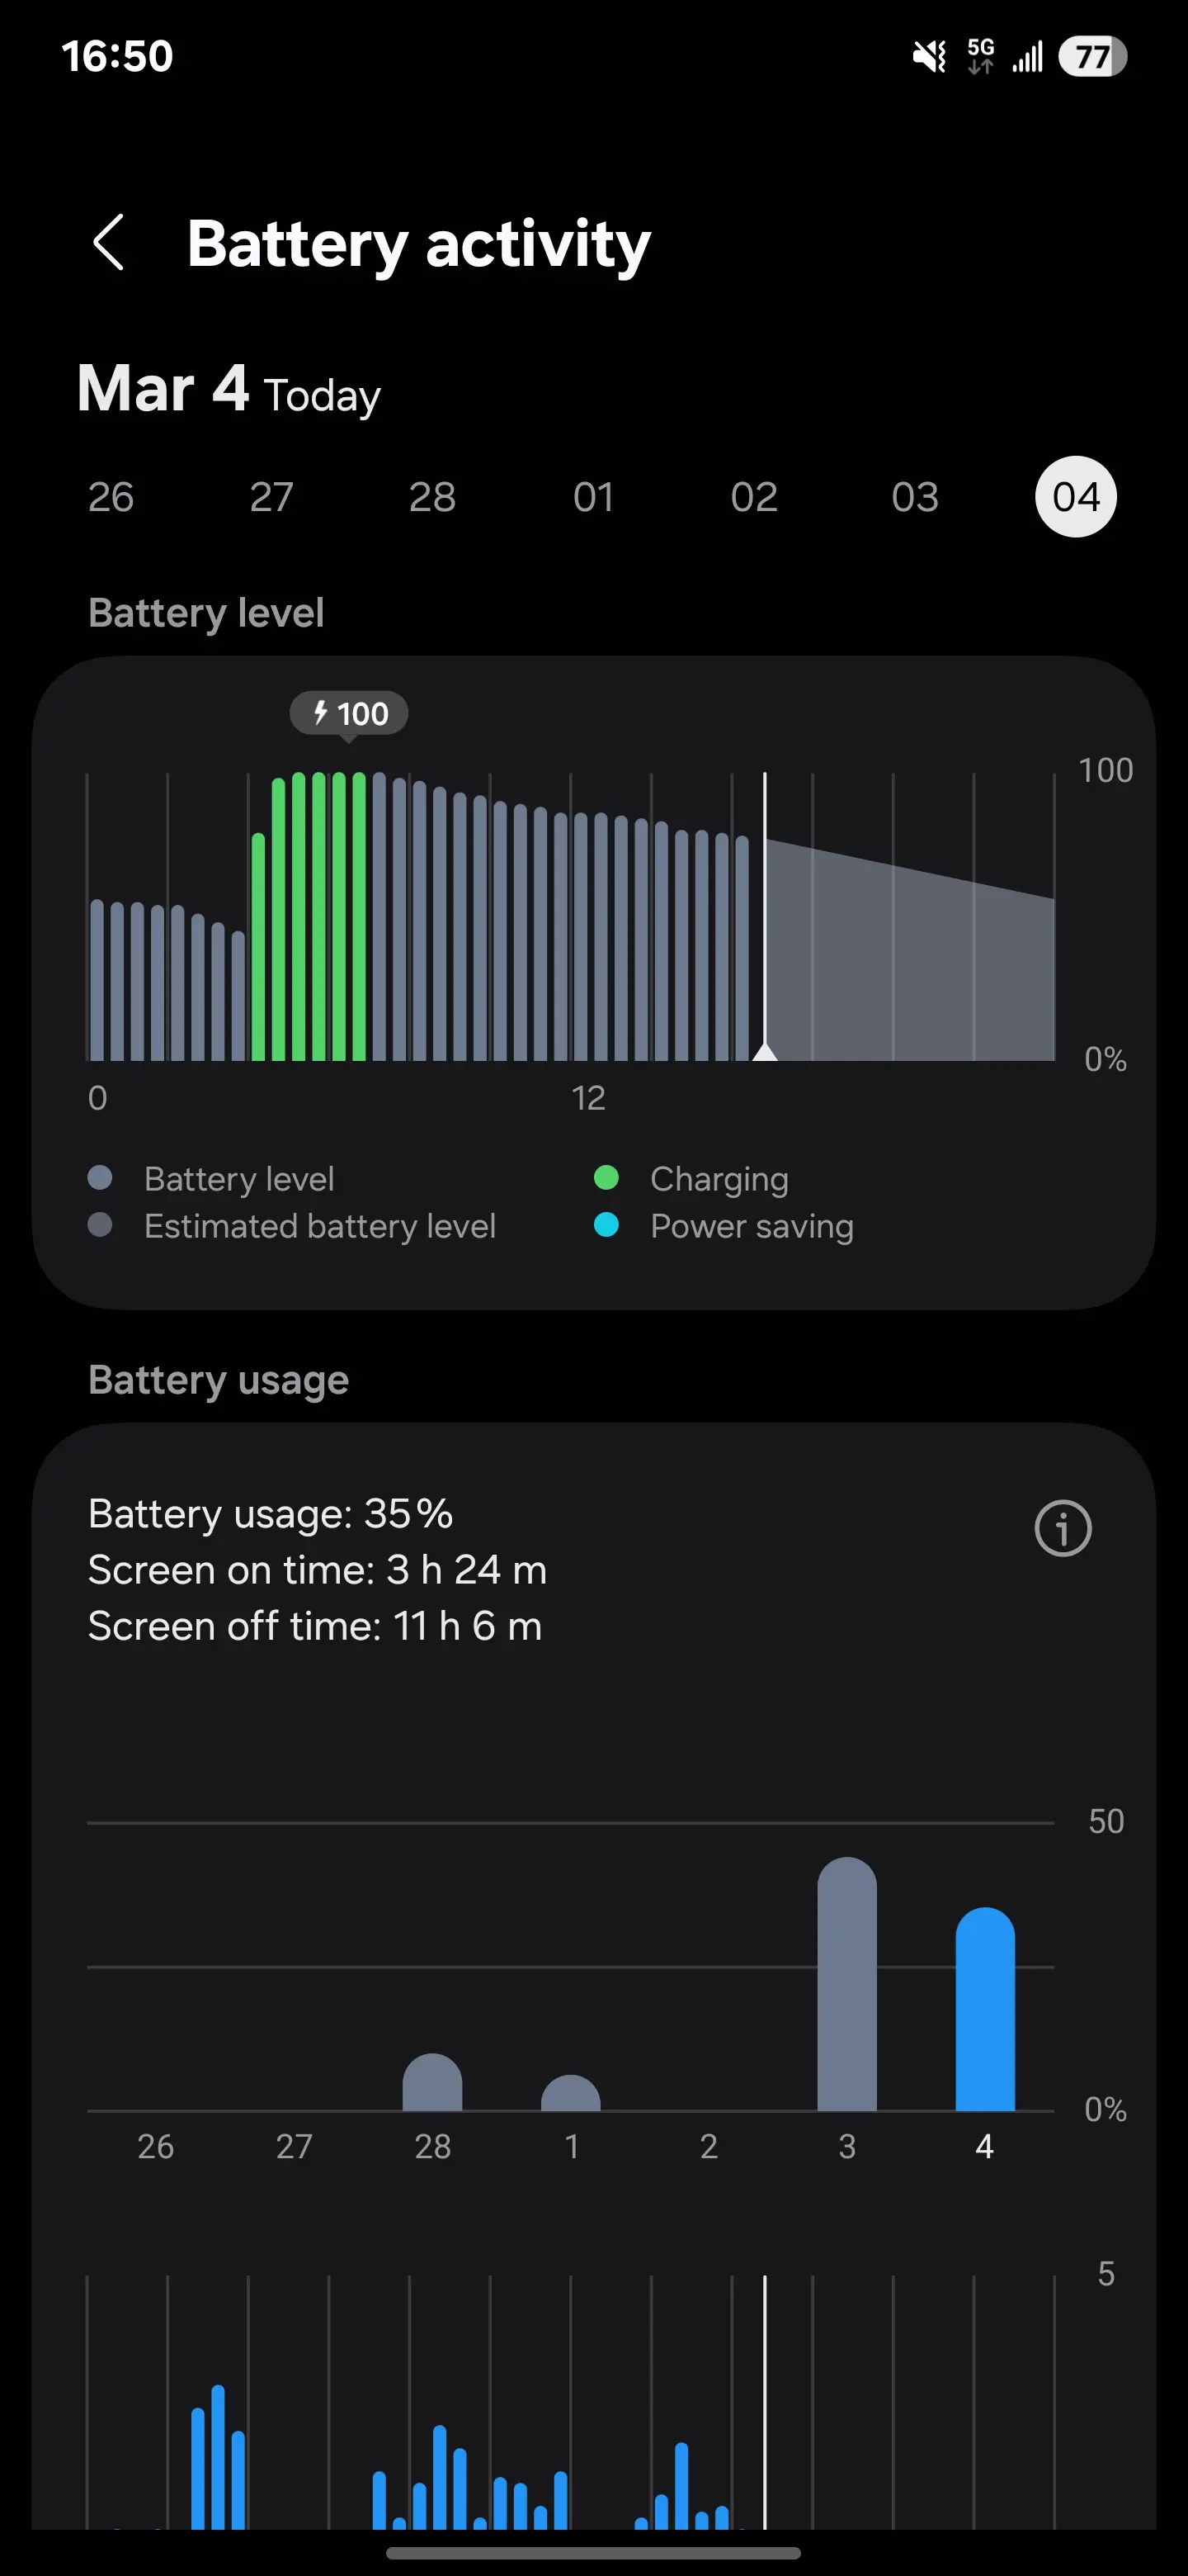
Task: Tap the back arrow icon
Action: pyautogui.click(x=109, y=243)
